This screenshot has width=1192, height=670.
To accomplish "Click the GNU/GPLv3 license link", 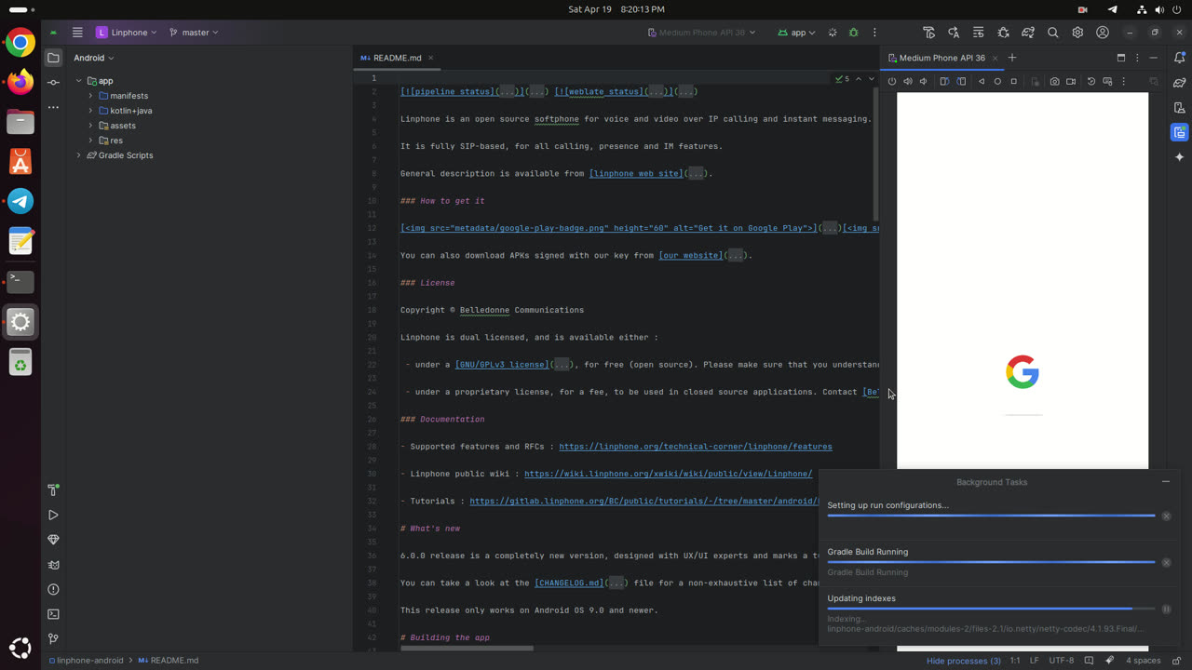I will [502, 365].
